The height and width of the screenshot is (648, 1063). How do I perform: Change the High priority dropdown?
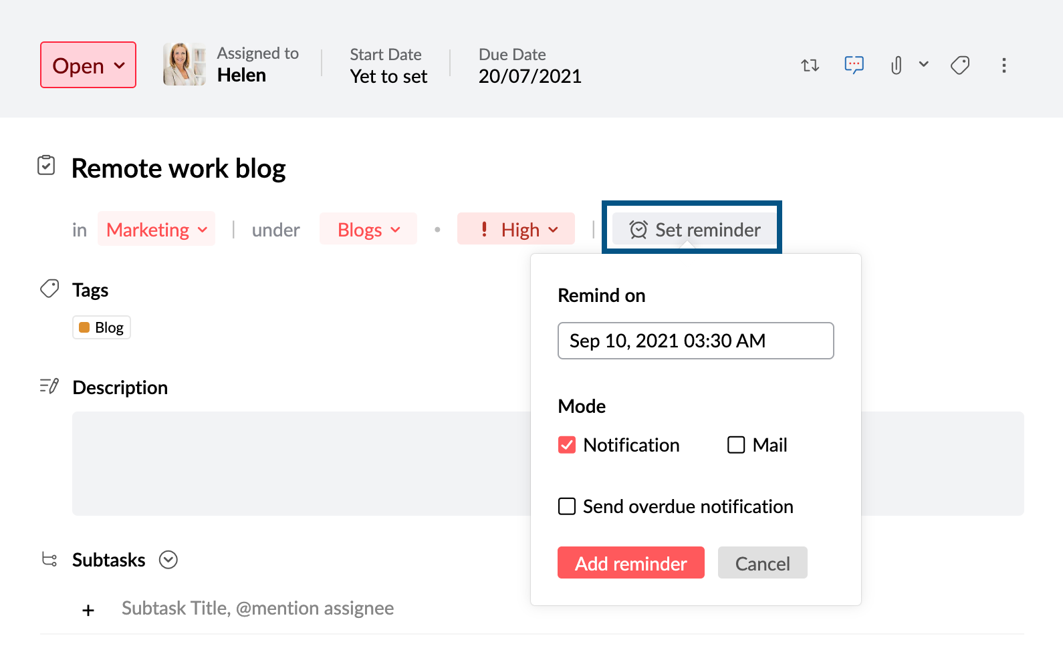516,230
